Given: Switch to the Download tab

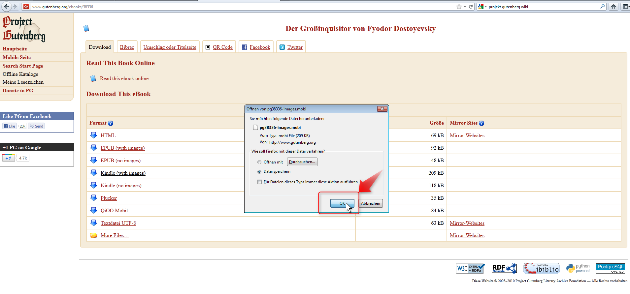Looking at the screenshot, I should pos(100,47).
